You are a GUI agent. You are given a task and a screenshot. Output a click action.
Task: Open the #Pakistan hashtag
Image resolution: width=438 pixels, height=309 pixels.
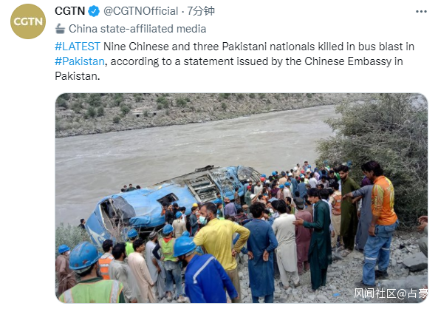[80, 61]
